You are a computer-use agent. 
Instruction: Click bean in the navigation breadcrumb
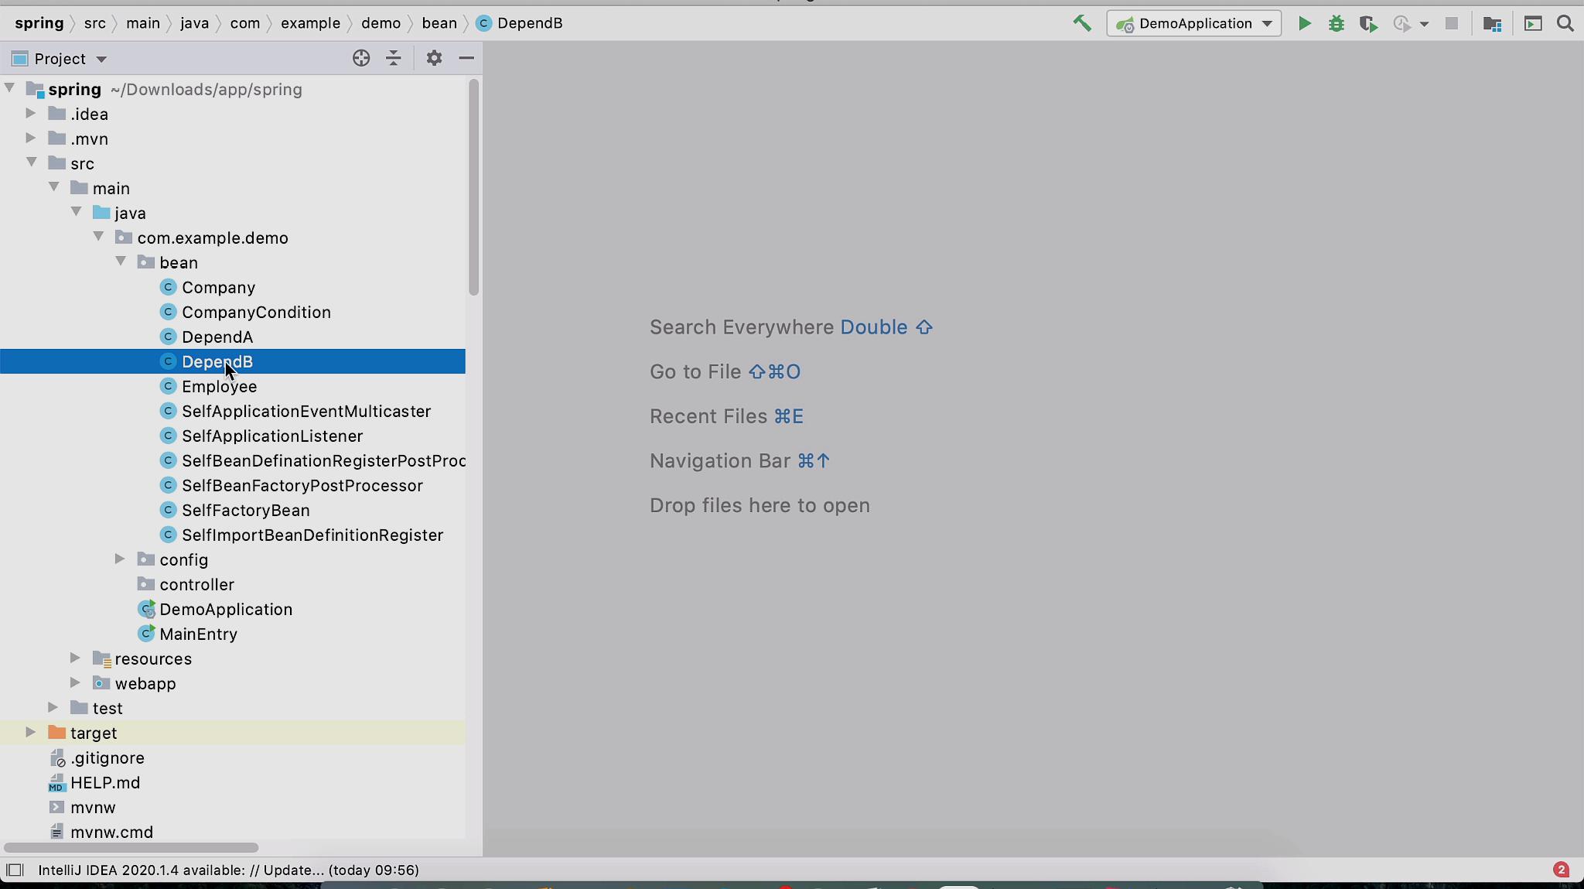coord(439,23)
